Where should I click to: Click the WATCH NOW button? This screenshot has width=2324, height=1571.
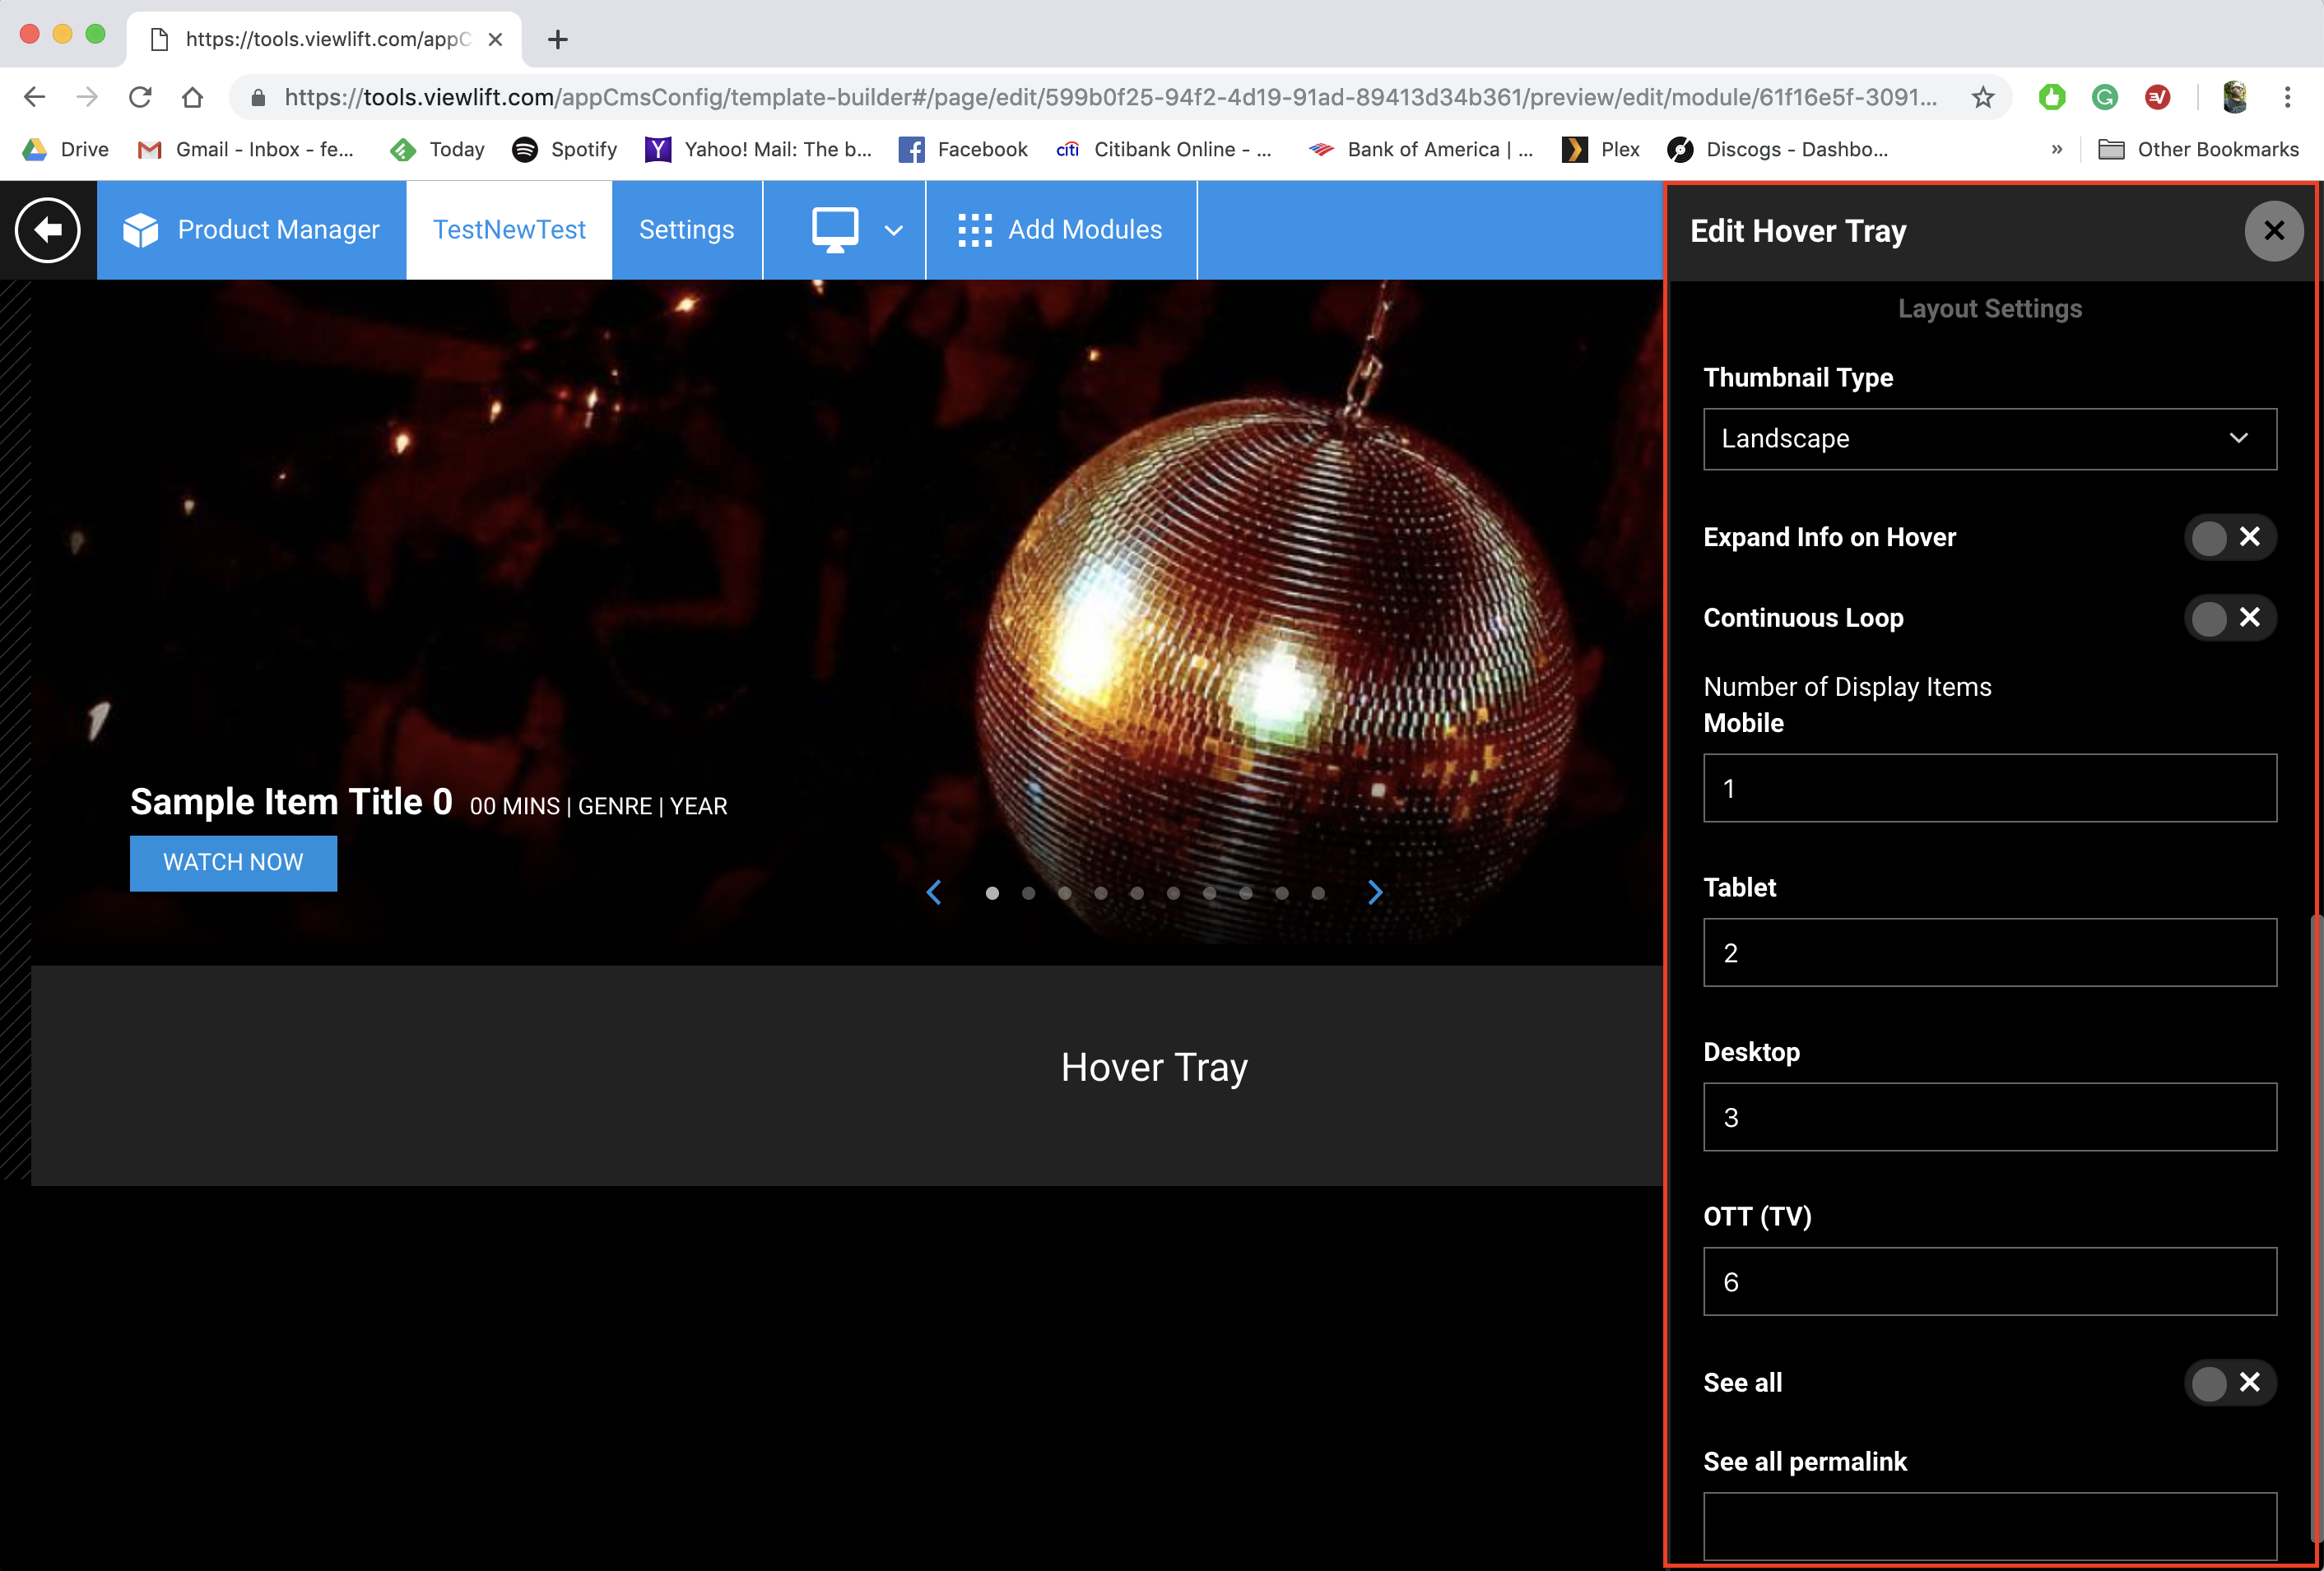coord(233,861)
